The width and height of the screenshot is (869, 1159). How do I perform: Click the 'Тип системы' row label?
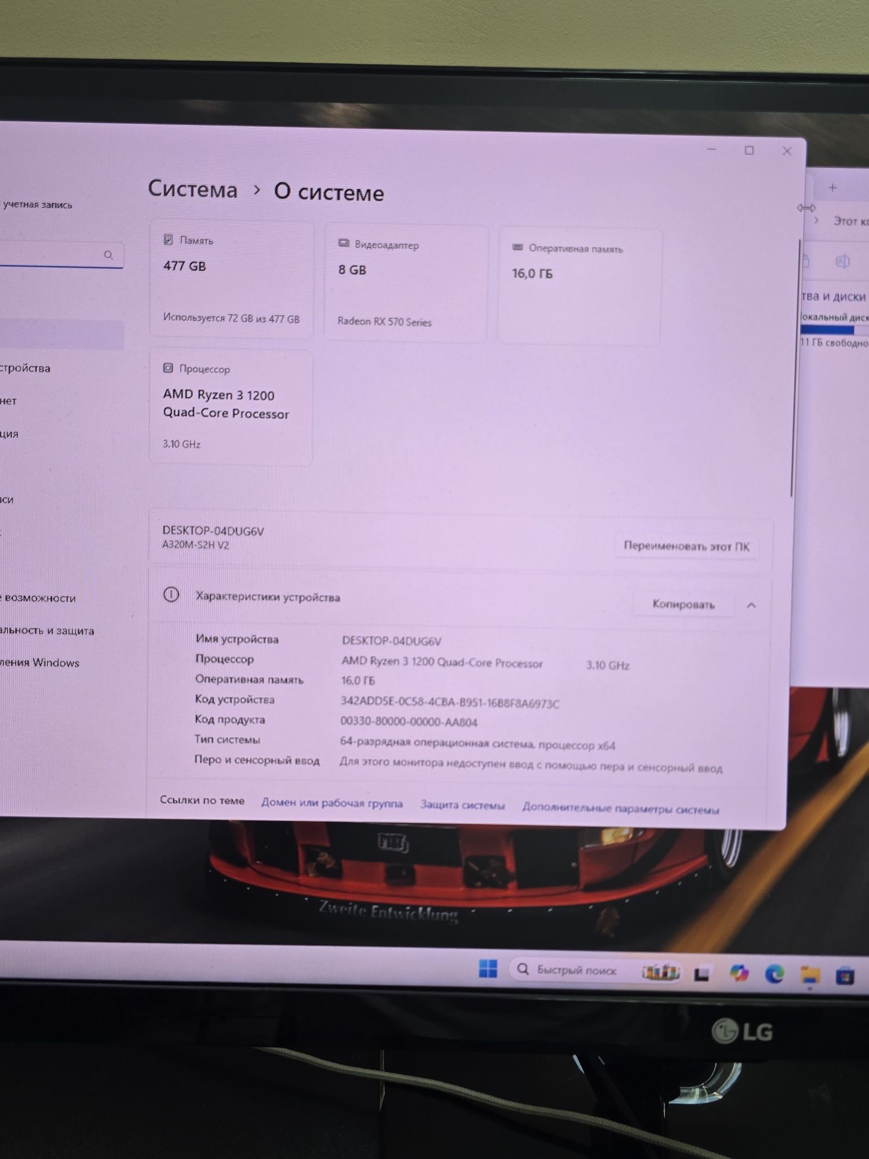coord(227,739)
